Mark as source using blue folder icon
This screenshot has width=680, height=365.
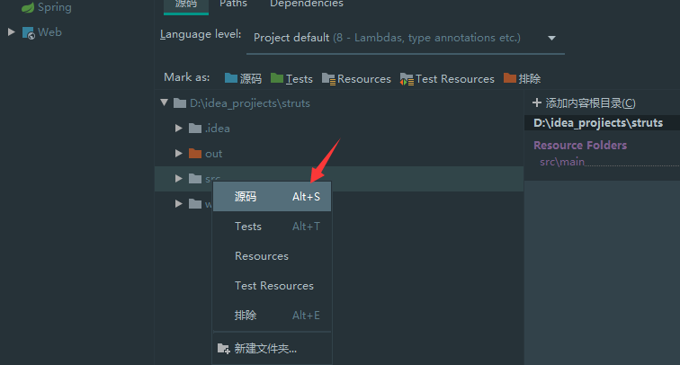[231, 79]
